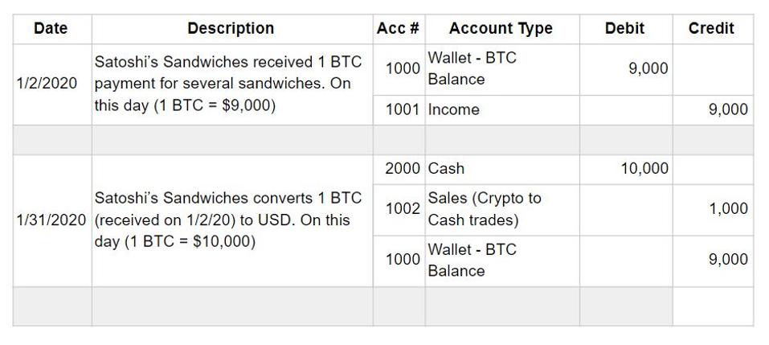Click the Income account type cell

pyautogui.click(x=454, y=110)
